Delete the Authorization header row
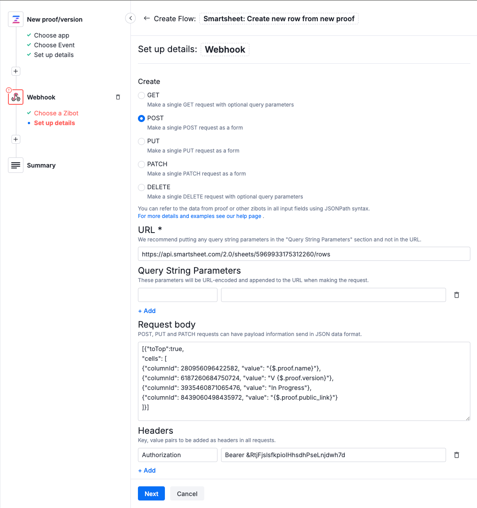 [x=457, y=455]
